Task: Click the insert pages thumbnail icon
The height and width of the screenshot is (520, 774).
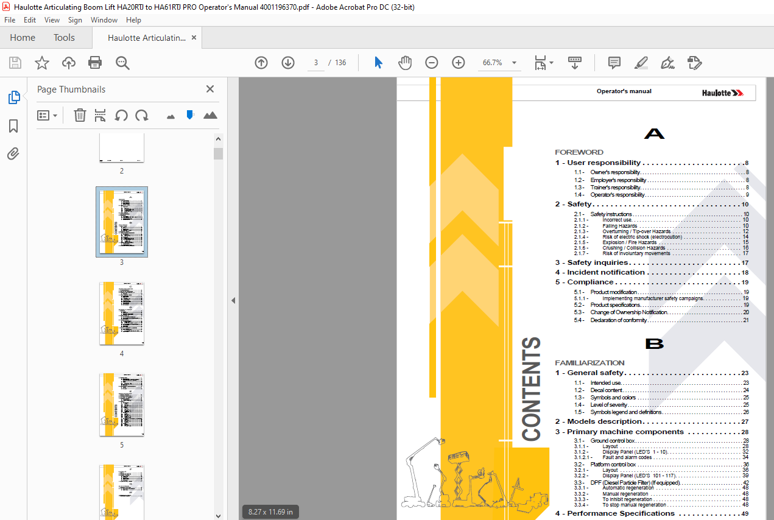Action: click(100, 115)
